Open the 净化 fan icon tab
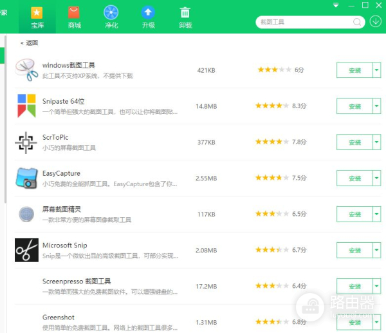The height and width of the screenshot is (333, 386). (111, 17)
